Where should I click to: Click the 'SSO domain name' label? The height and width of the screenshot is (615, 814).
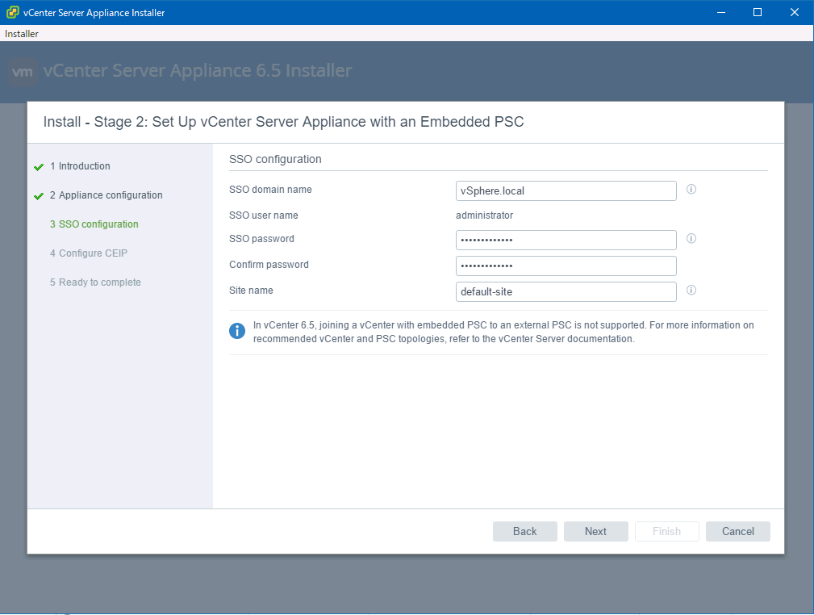tap(270, 190)
